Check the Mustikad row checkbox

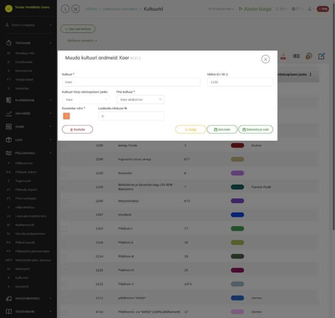[64, 215]
